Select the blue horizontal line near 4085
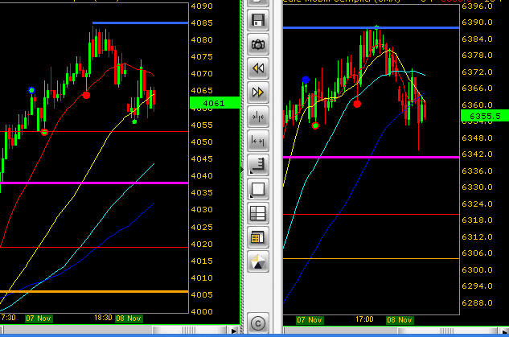Screen dimensions: 509x337 (140, 23)
